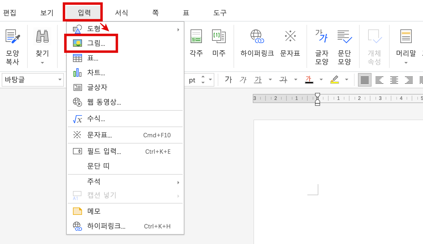This screenshot has width=423, height=244.
Task: Expand the 찾기 dropdown arrow
Action: coord(42,63)
